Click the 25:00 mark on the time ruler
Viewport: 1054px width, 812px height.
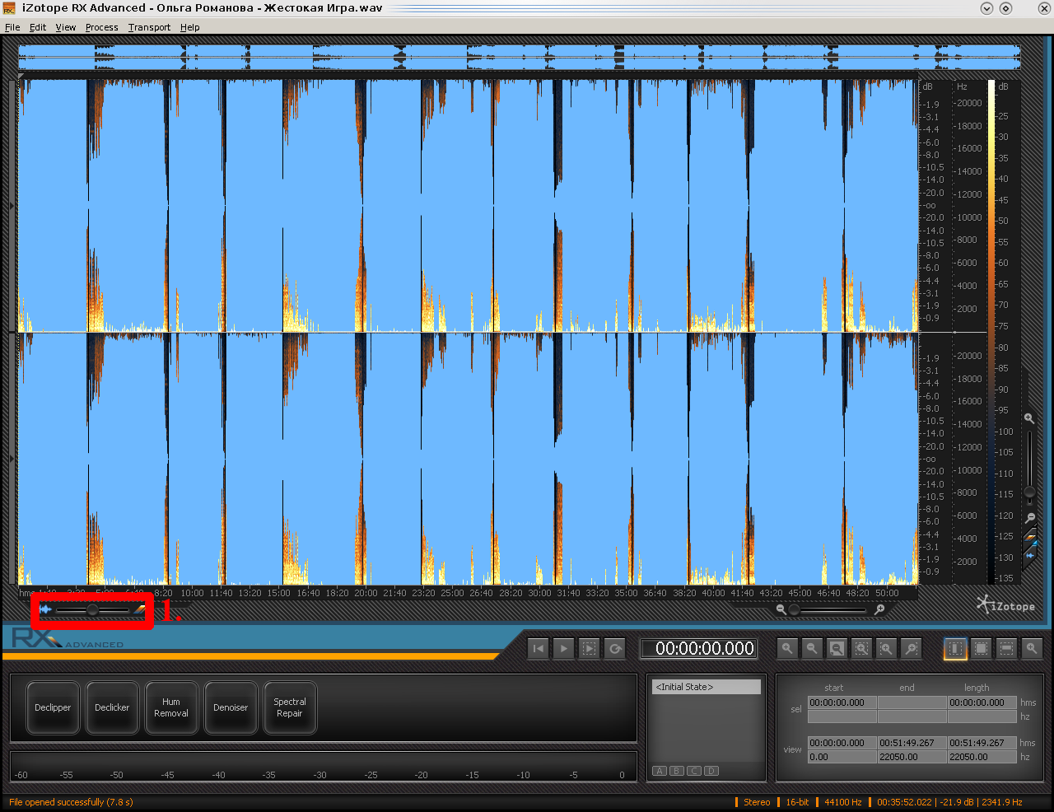click(x=452, y=593)
